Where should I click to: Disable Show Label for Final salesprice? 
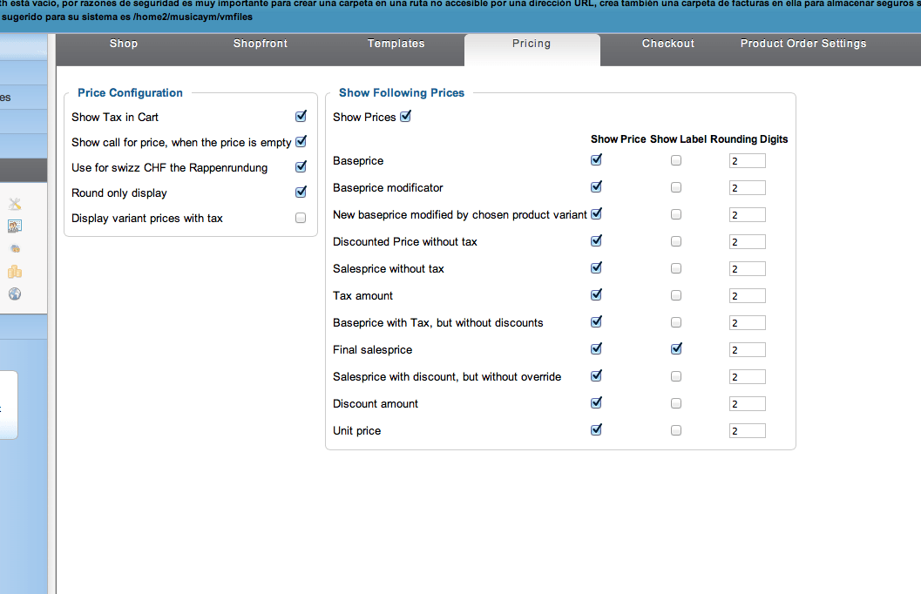[x=676, y=348]
